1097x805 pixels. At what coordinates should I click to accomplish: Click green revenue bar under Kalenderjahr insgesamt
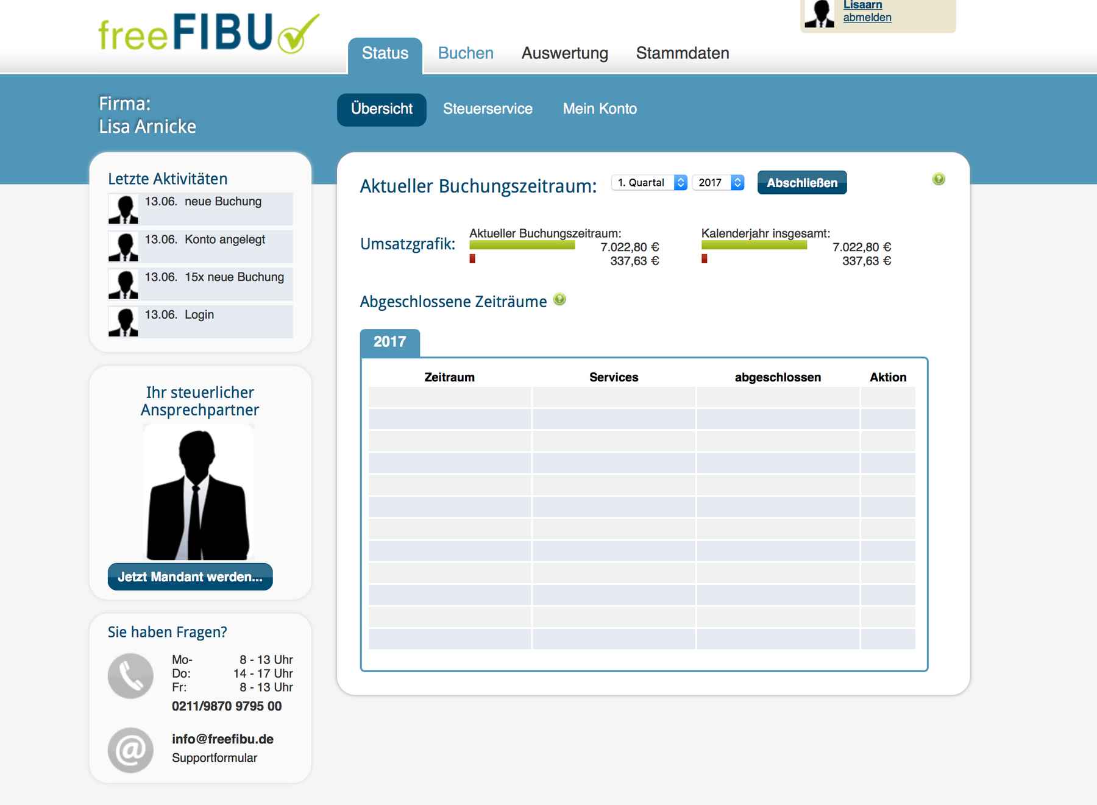[754, 245]
